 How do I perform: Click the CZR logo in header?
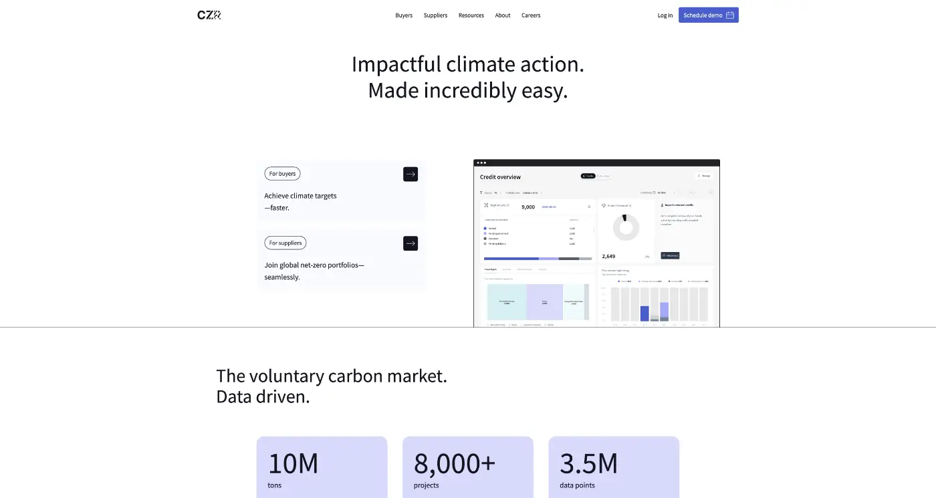[209, 15]
